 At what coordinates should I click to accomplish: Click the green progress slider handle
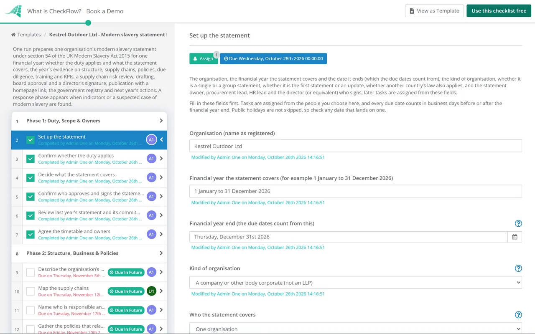[88, 23]
